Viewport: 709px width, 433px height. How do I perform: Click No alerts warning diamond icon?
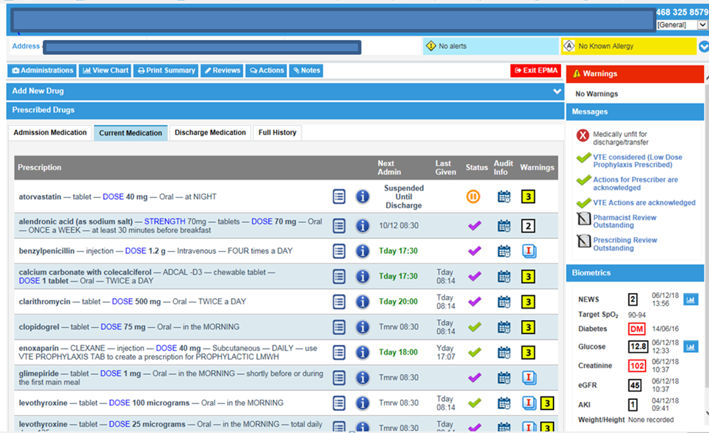point(431,45)
